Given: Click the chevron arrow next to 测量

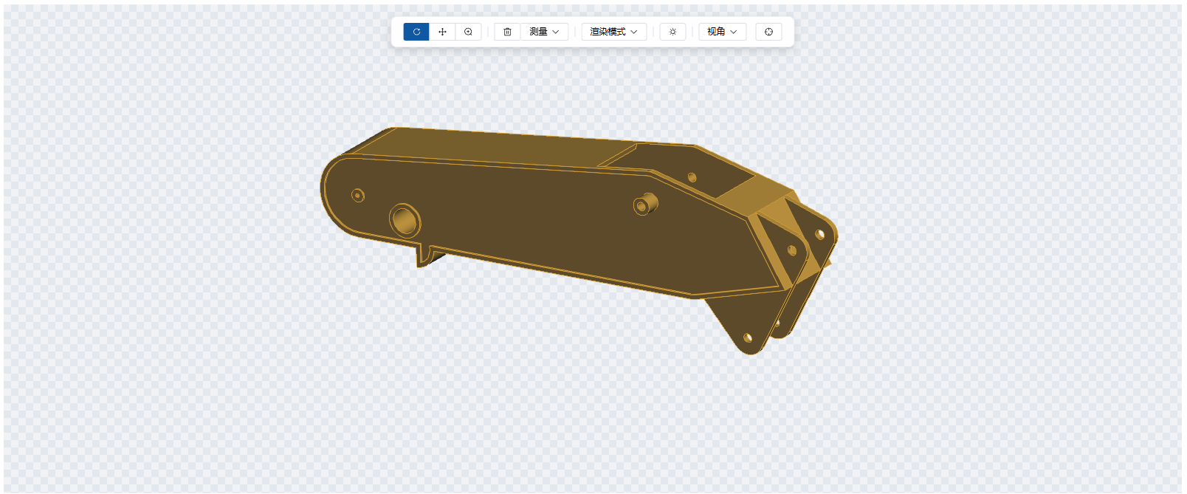Looking at the screenshot, I should coord(556,32).
